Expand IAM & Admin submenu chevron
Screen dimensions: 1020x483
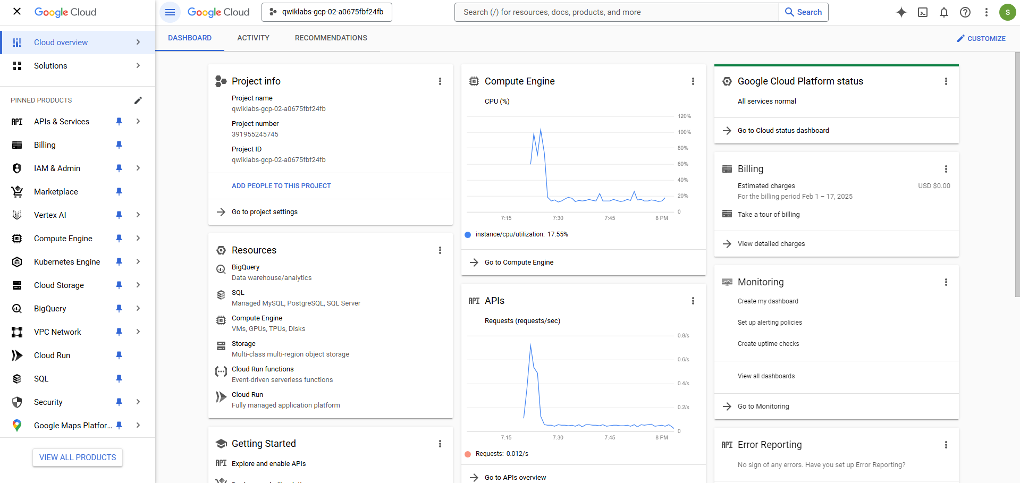[138, 168]
